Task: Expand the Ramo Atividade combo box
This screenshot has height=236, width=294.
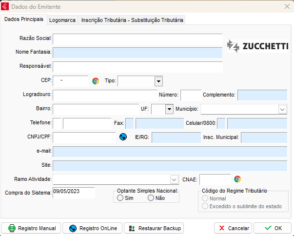Action: (174, 179)
